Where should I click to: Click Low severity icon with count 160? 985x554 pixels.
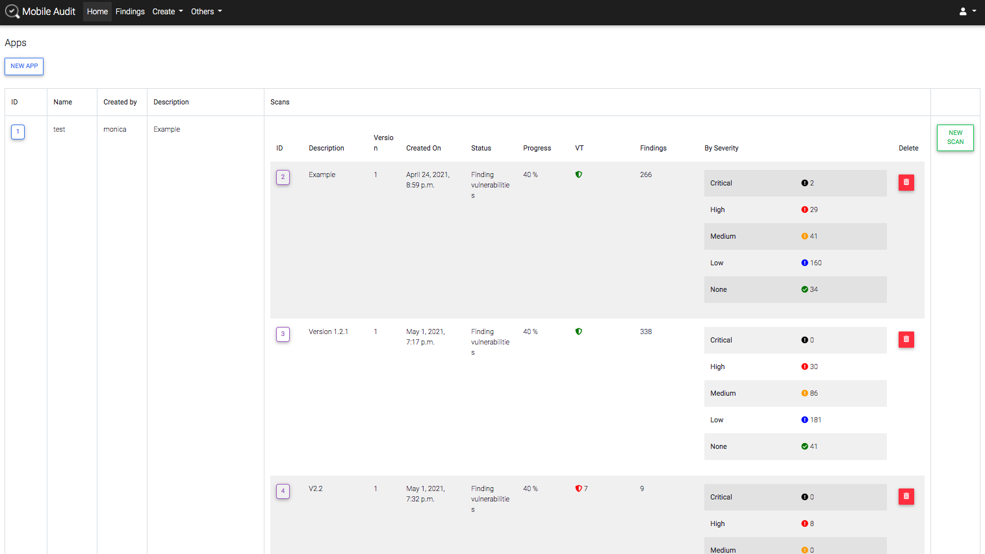click(804, 263)
